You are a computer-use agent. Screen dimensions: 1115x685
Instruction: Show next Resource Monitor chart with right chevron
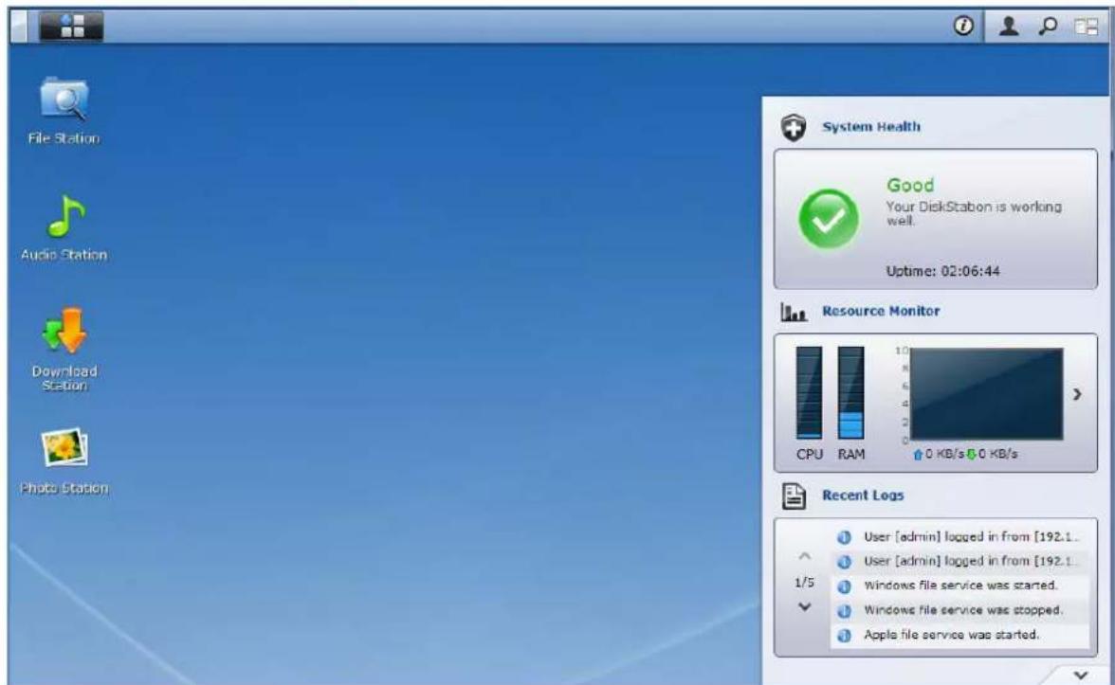(1077, 394)
